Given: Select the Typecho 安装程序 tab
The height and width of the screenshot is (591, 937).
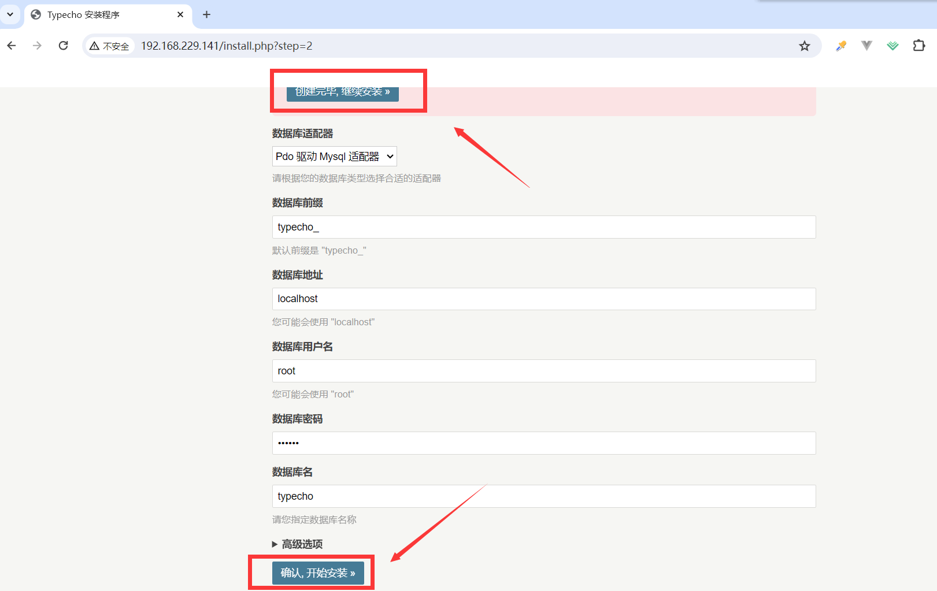Looking at the screenshot, I should (x=108, y=14).
